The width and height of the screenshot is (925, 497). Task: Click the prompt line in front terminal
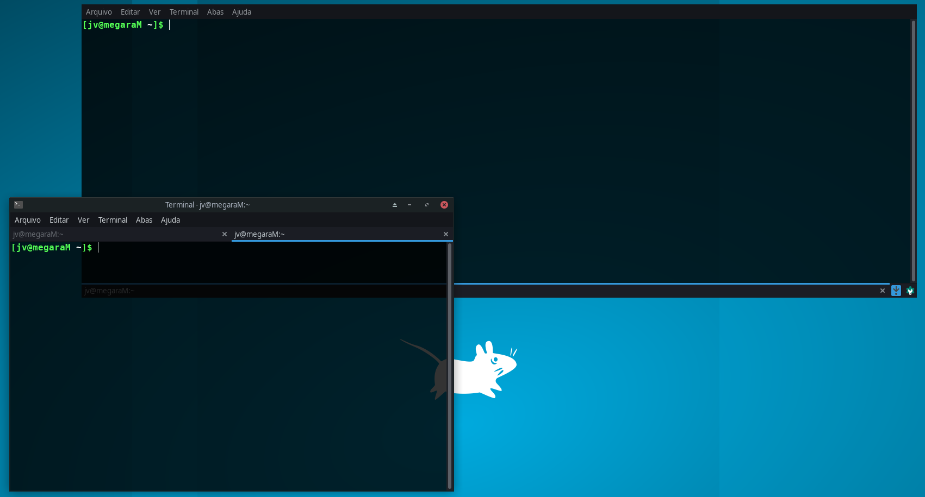(x=52, y=248)
